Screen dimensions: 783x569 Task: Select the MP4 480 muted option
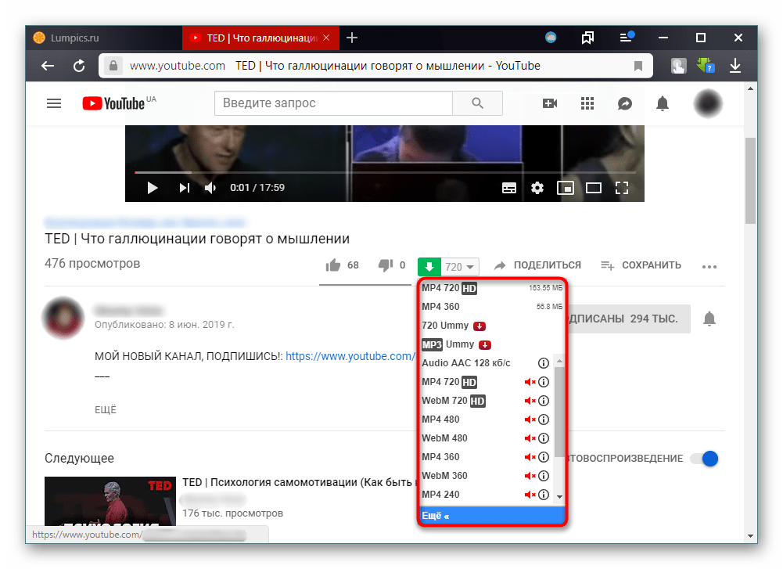(485, 420)
